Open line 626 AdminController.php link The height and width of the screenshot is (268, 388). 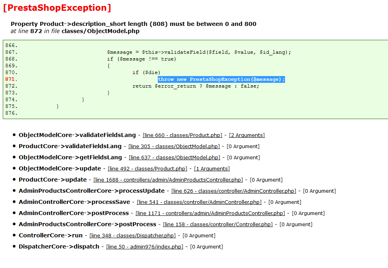click(234, 191)
